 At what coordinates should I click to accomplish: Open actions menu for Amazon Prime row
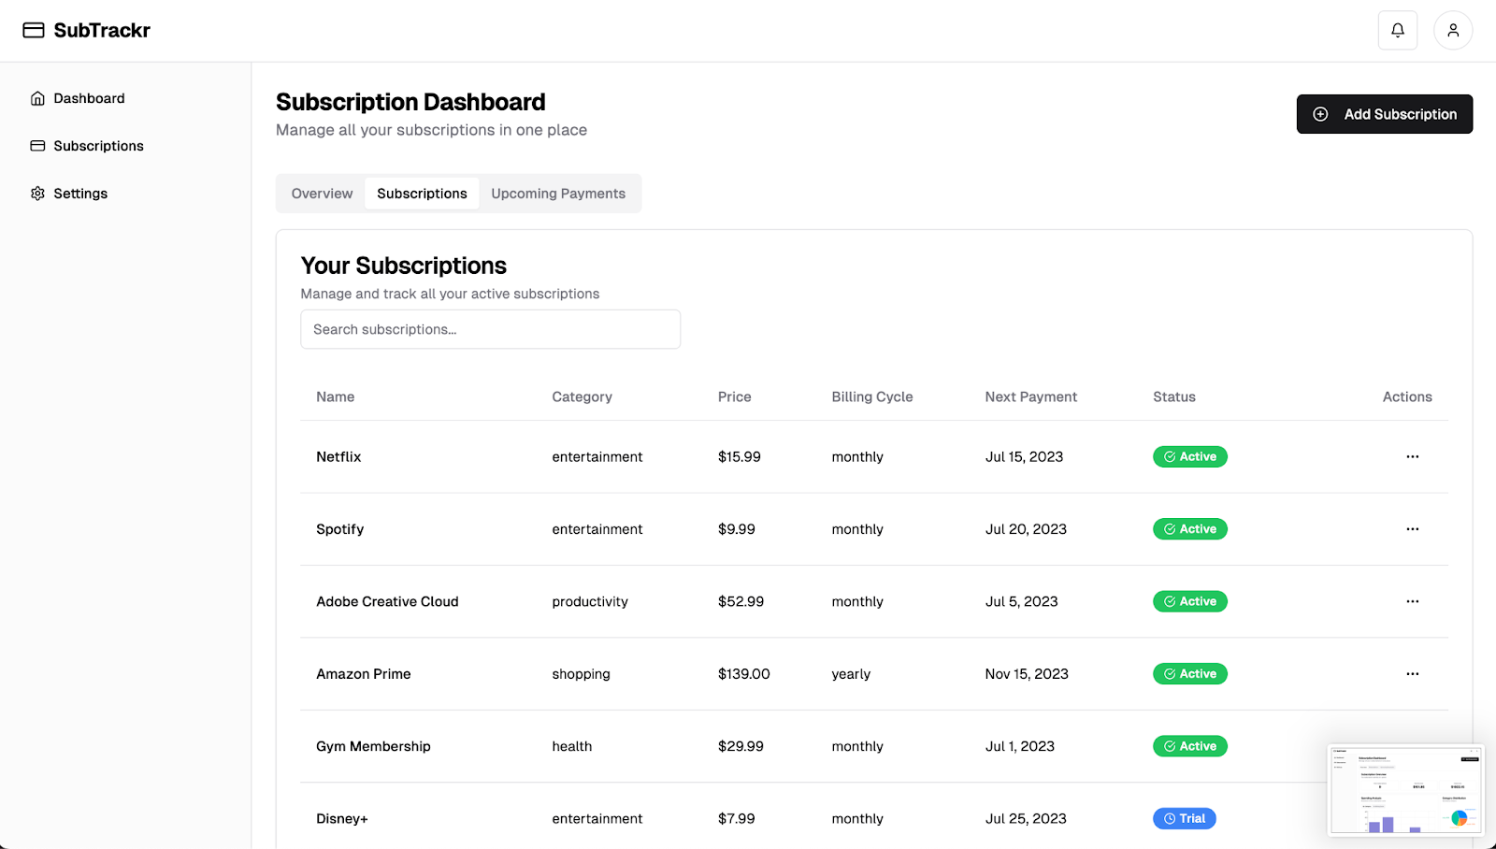tap(1412, 674)
